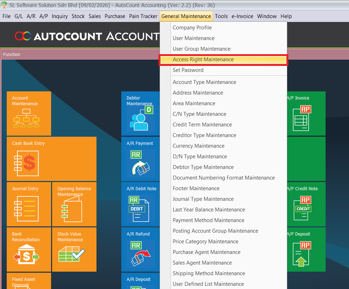349x289 pixels.
Task: Open the A/R Refund tile
Action: pos(140,249)
